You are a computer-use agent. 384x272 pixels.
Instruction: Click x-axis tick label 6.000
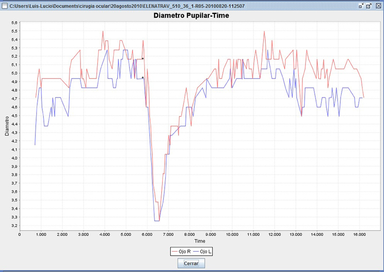tap(147, 234)
